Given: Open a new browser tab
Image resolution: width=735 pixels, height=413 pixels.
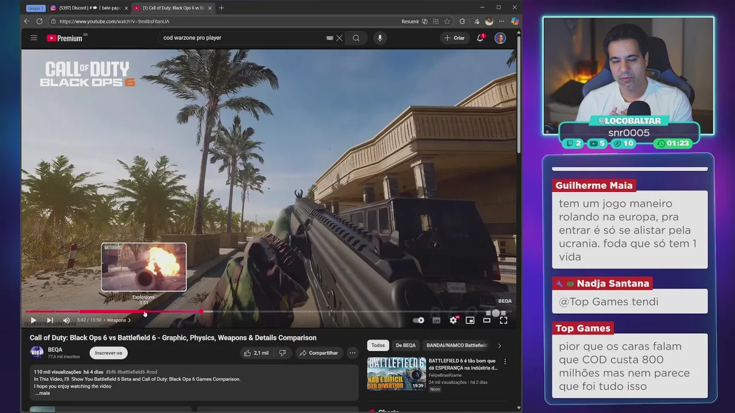Looking at the screenshot, I should coord(222,8).
